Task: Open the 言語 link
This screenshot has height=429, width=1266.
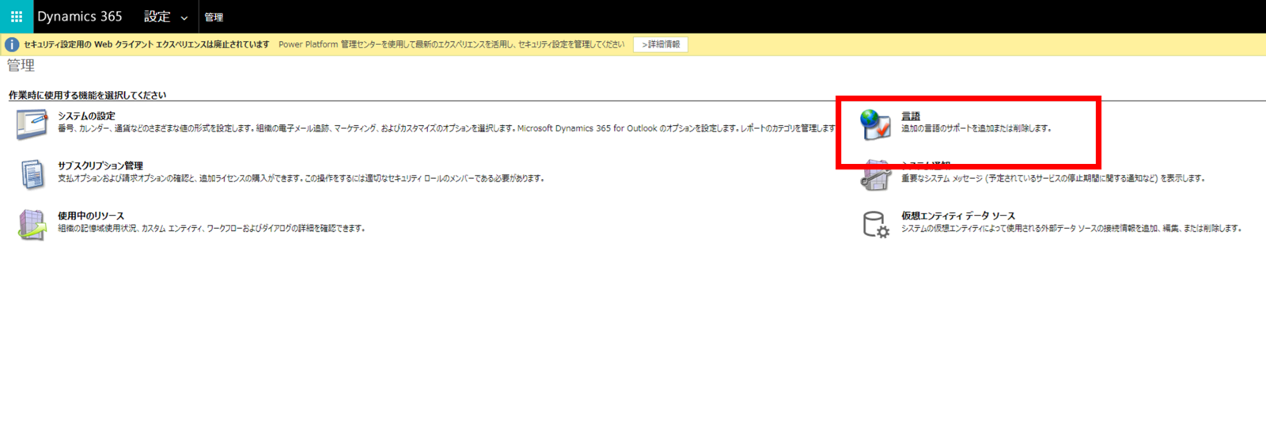Action: (911, 116)
